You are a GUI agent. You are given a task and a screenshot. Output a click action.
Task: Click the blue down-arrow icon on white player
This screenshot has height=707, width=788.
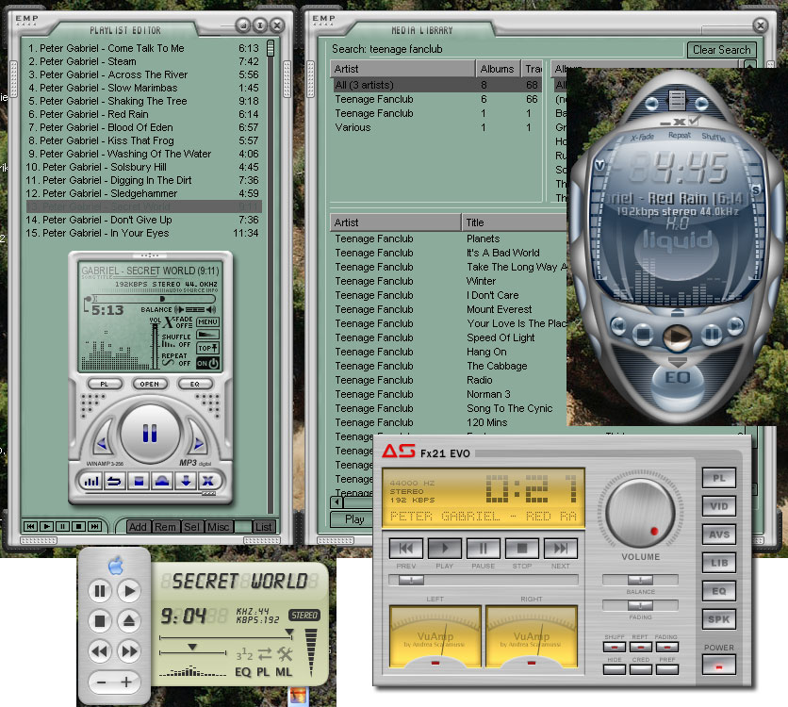pyautogui.click(x=186, y=482)
